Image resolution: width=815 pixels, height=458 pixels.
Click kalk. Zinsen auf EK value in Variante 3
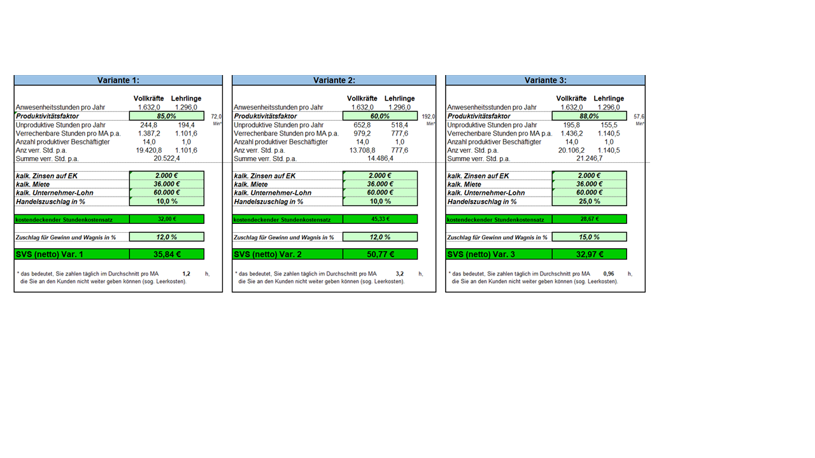(589, 176)
